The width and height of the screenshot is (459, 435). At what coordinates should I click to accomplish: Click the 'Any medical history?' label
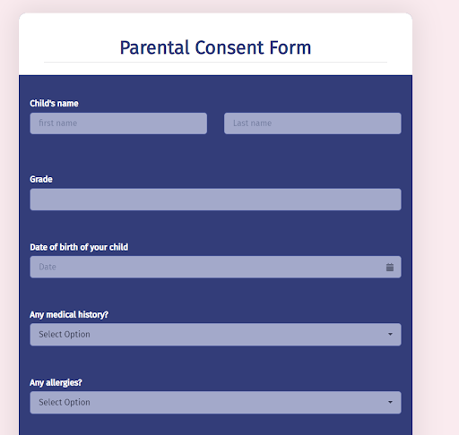point(69,314)
